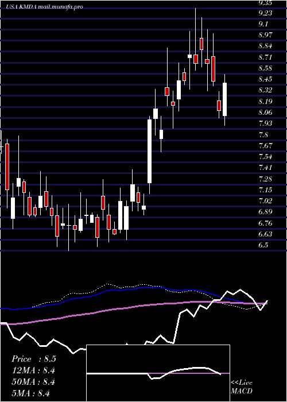The height and width of the screenshot is (402, 287).
Task: Click the 7.41 price label
Action: tap(265, 168)
